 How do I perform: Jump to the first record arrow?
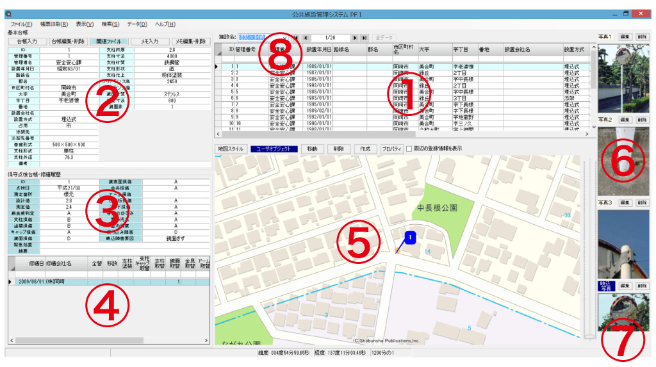(x=295, y=38)
